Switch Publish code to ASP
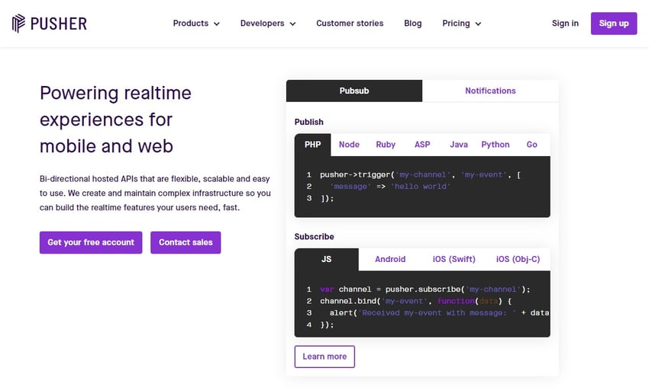 pos(422,145)
